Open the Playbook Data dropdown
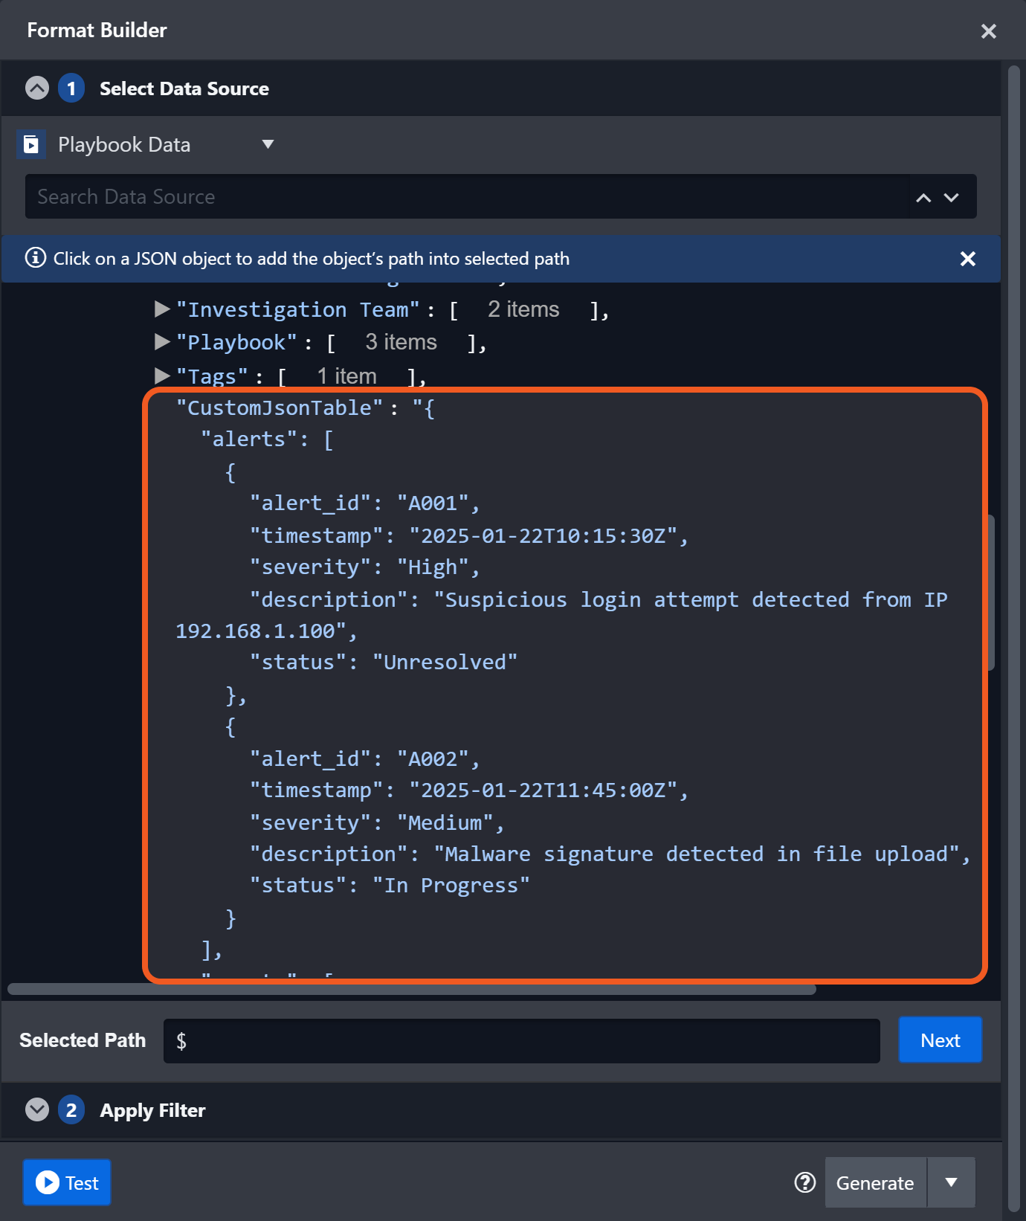 click(x=268, y=144)
